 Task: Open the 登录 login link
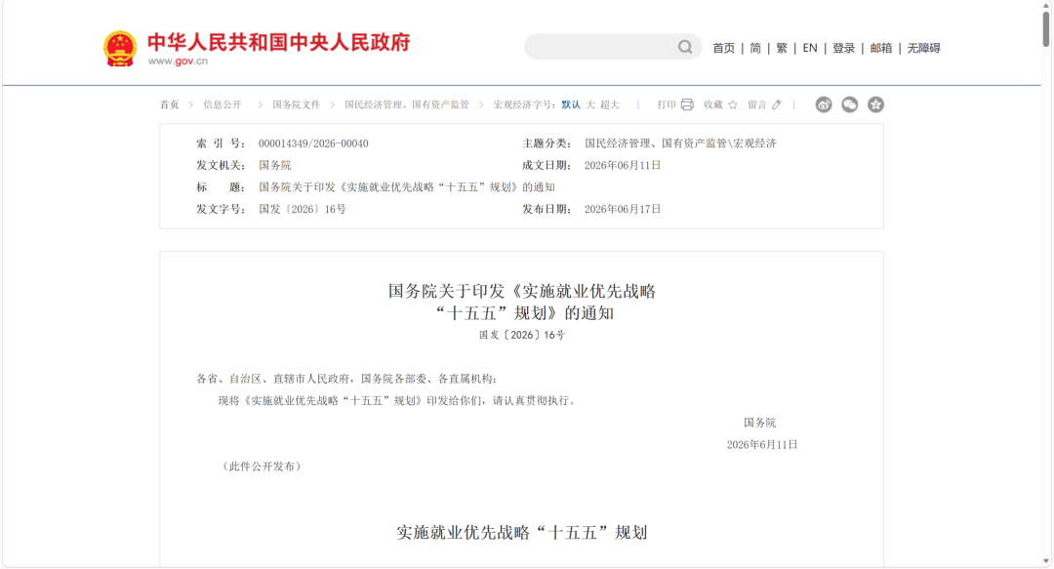pyautogui.click(x=843, y=48)
